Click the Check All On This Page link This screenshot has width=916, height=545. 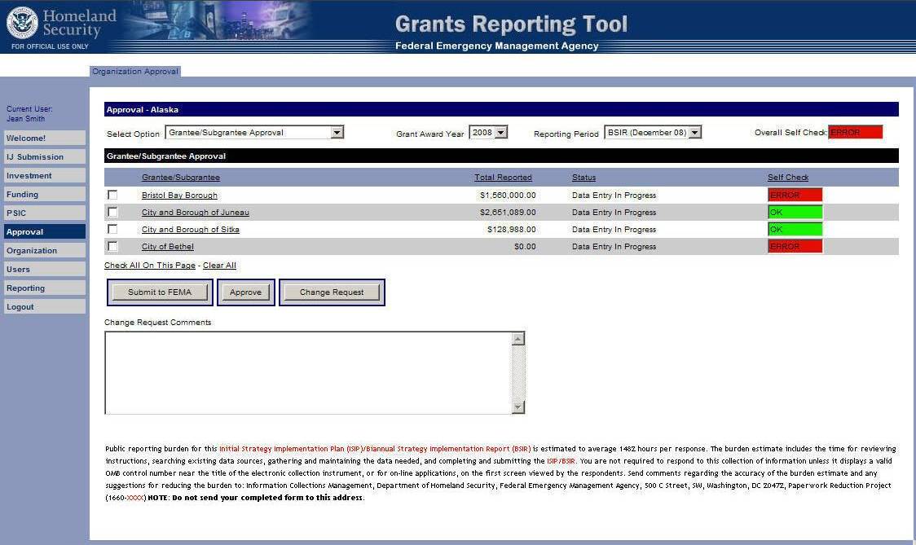pos(150,266)
